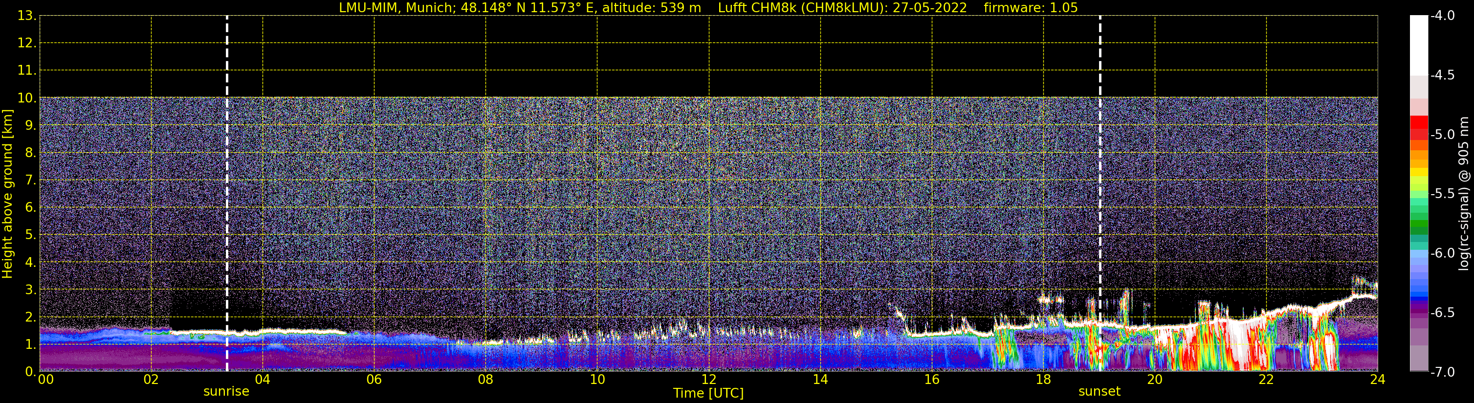Click the "16" tick on the time axis
The width and height of the screenshot is (1474, 403).
click(x=932, y=380)
